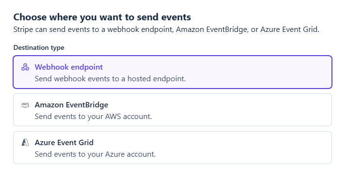Click the 'Azure Event Grid' title text
Image resolution: width=347 pixels, height=178 pixels.
(64, 143)
